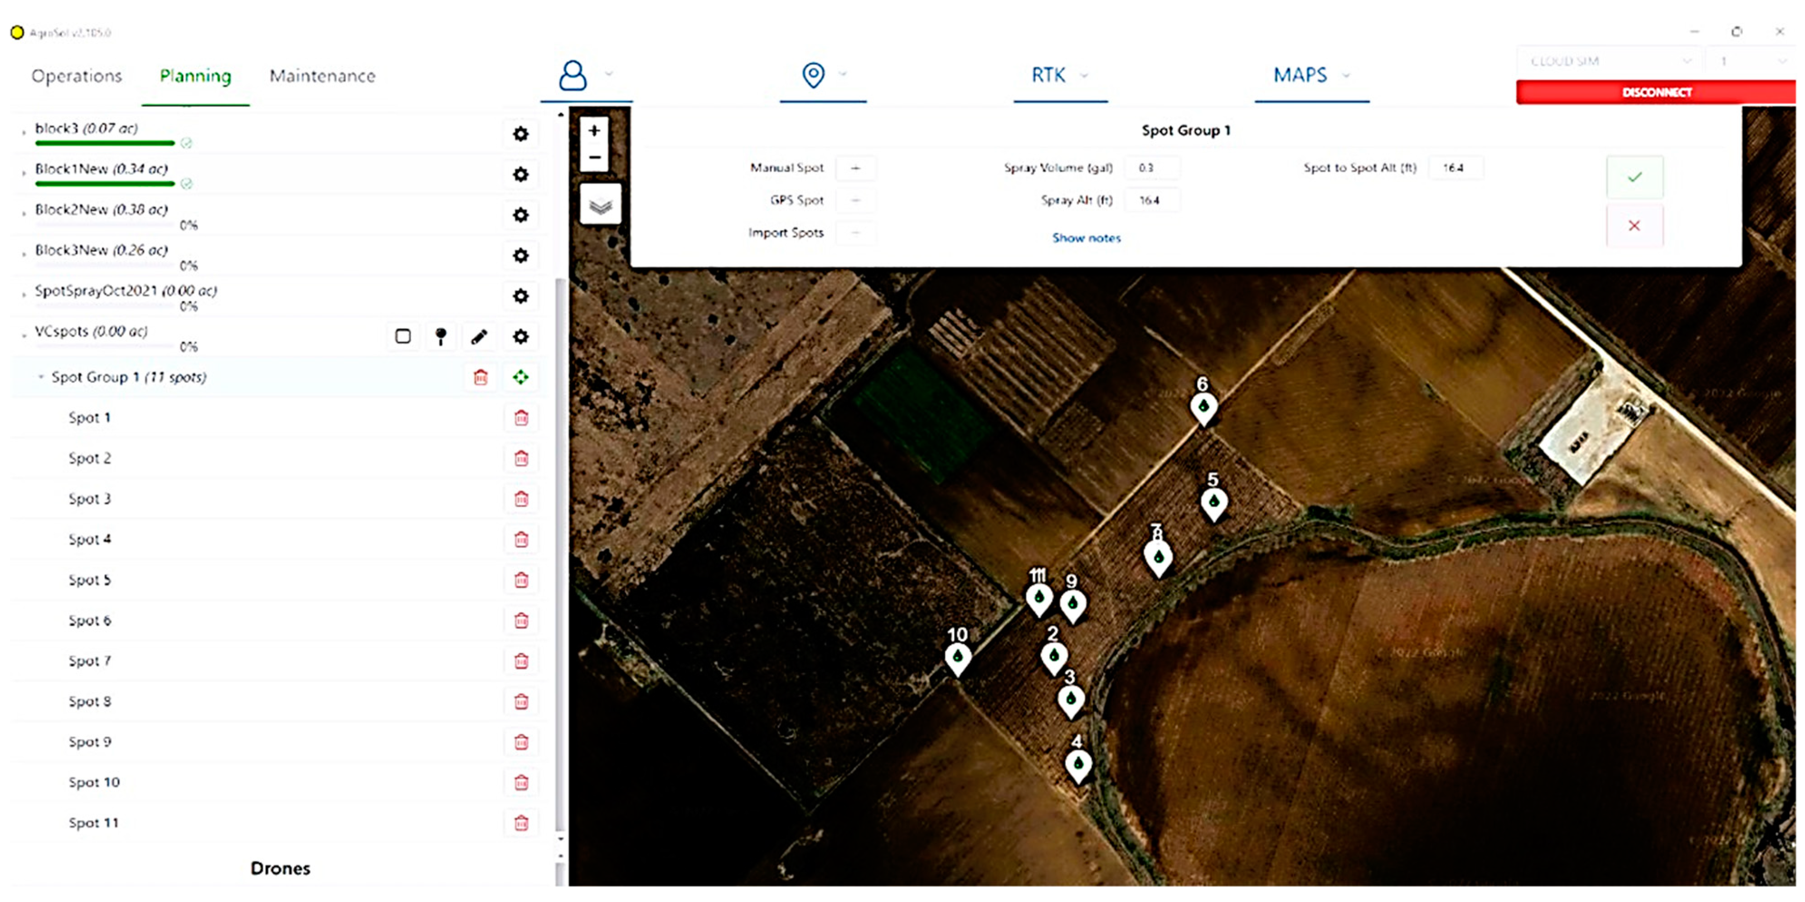Open settings gear for block3
Screen dimensions: 1805x902
(520, 134)
